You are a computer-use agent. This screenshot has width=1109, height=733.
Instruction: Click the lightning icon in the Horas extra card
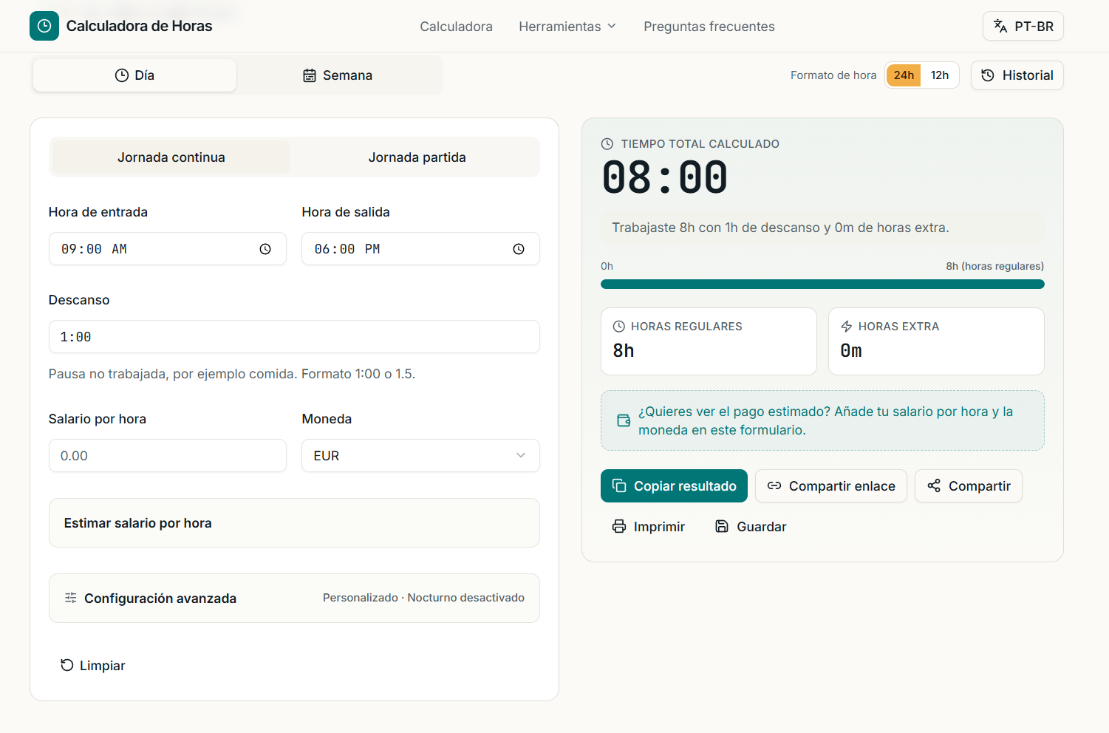tap(847, 327)
